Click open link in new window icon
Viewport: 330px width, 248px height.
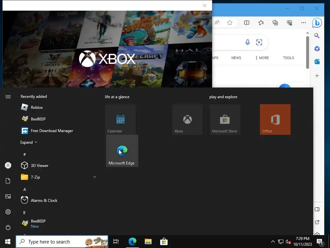[317, 222]
